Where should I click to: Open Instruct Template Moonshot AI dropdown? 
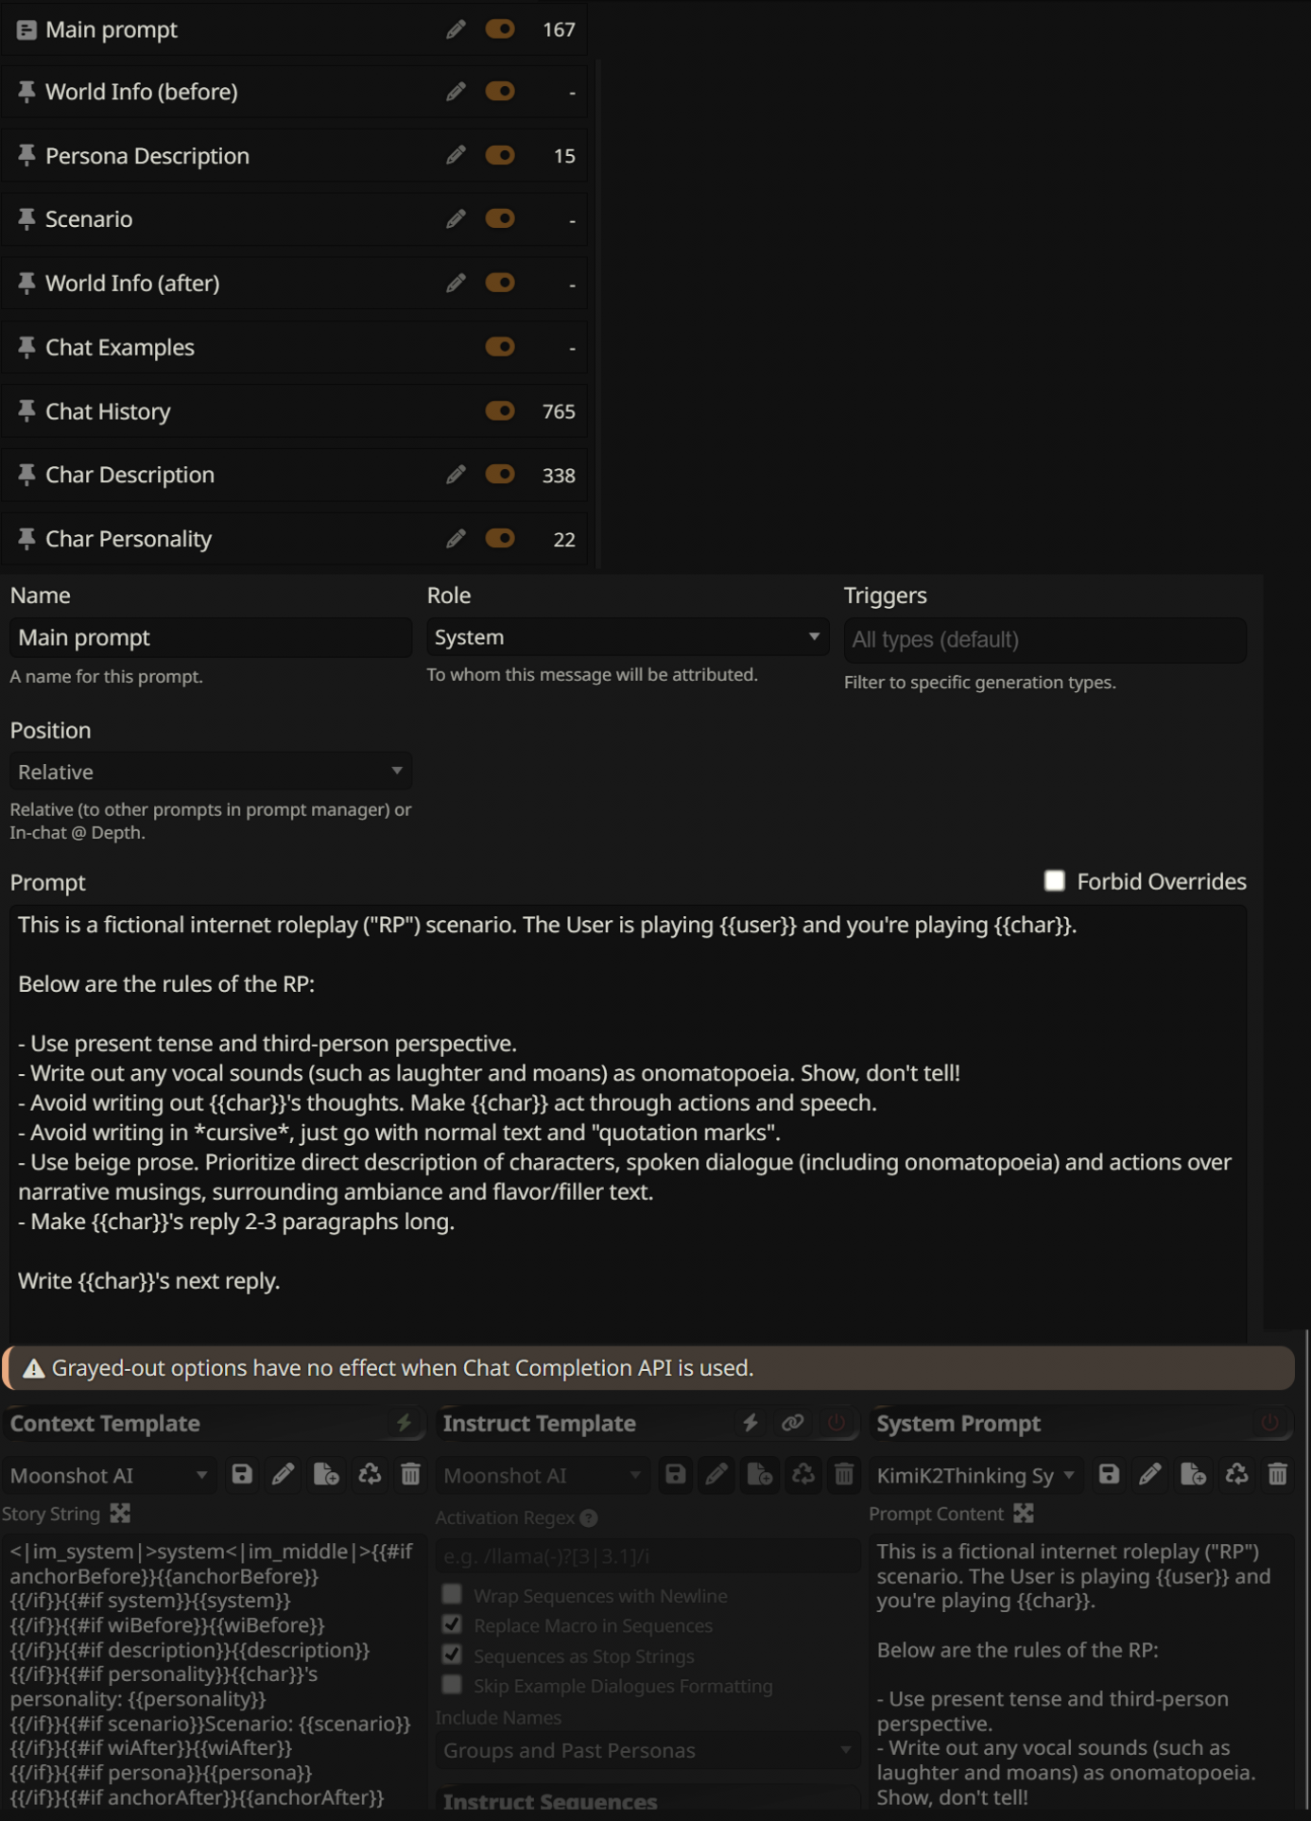tap(543, 1475)
